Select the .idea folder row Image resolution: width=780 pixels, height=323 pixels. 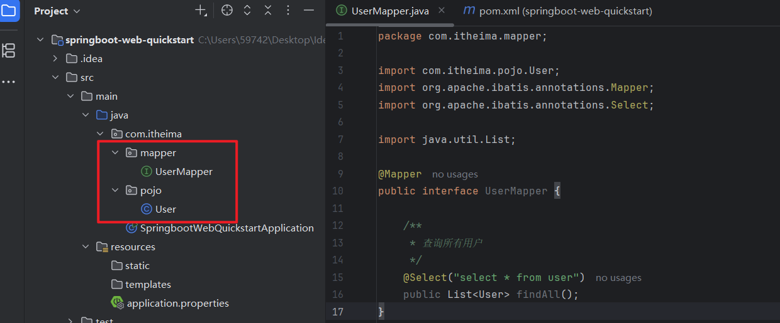[x=175, y=59]
